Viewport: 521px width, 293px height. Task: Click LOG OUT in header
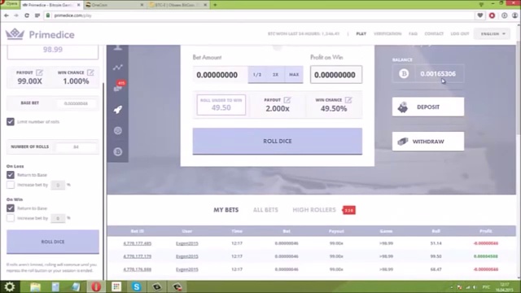coord(460,34)
